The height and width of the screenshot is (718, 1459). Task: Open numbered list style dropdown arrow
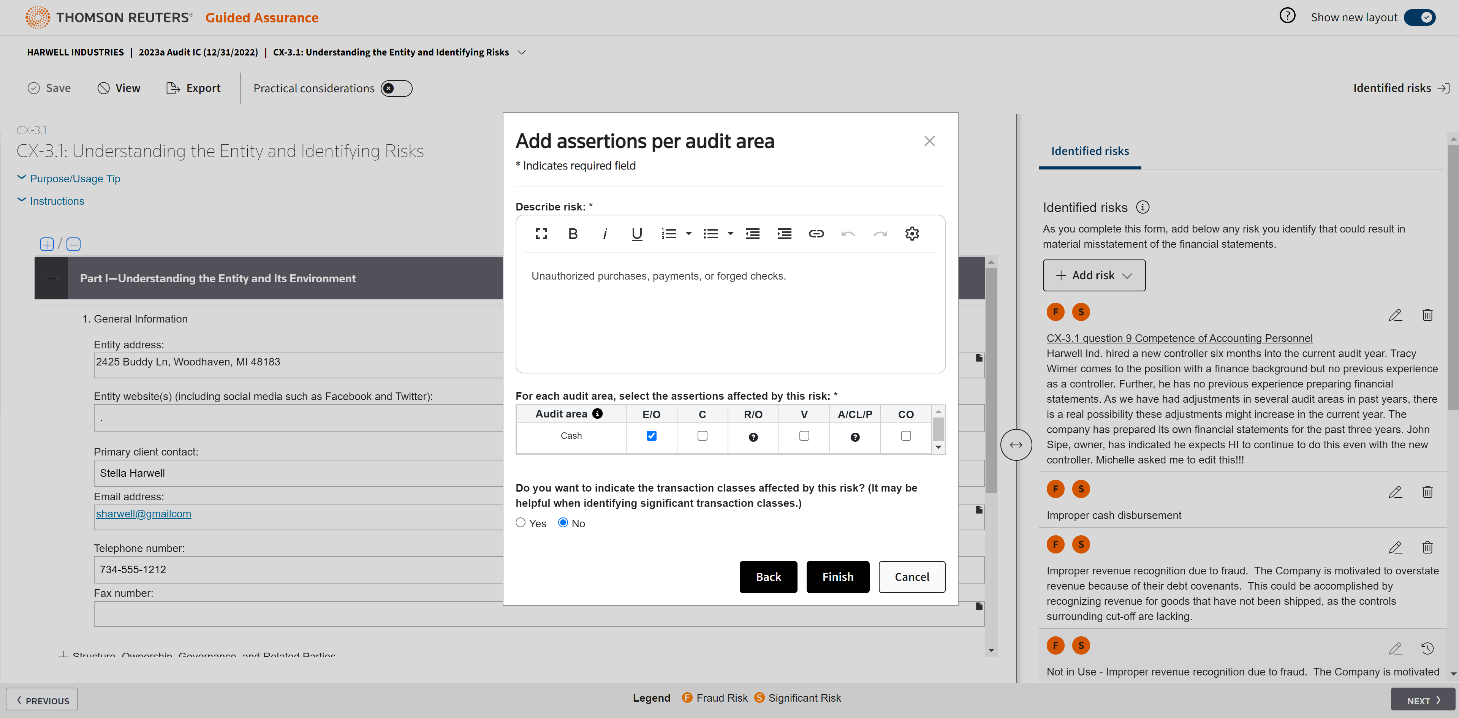(689, 234)
